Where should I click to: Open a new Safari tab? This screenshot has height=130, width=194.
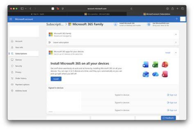click(177, 9)
